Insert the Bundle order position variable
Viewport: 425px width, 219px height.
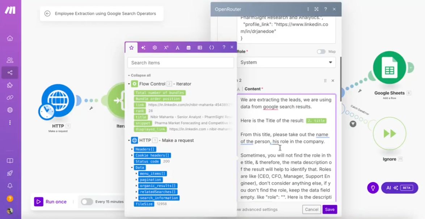coord(157,99)
